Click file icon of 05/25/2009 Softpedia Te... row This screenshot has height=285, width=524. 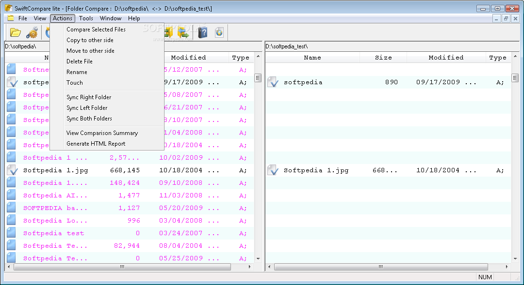(x=11, y=257)
